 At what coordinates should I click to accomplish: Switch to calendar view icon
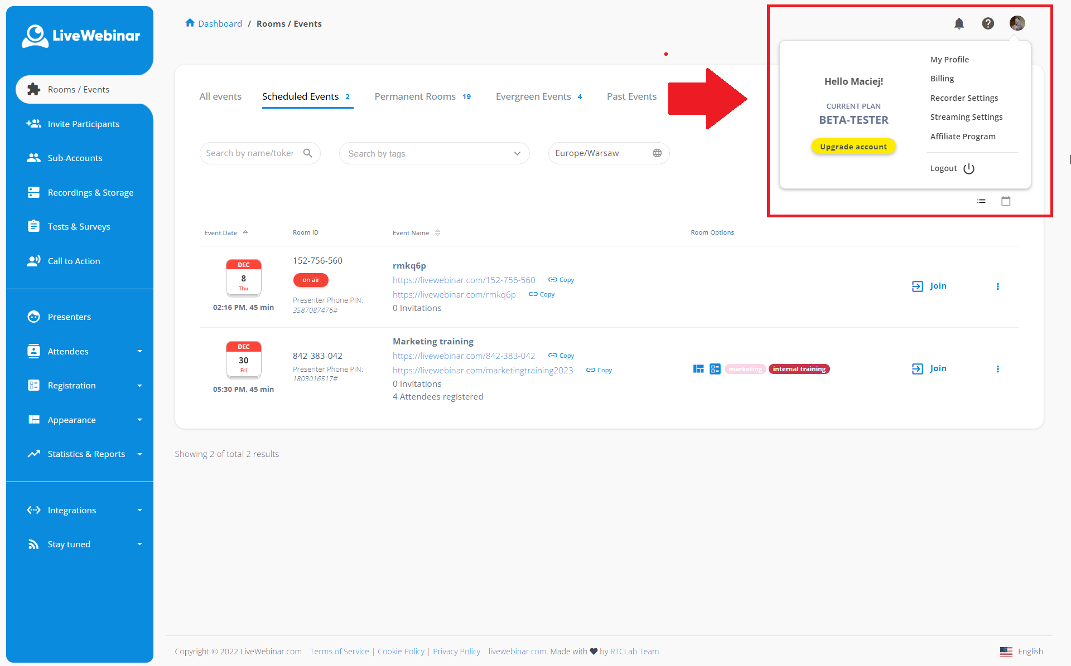tap(1006, 201)
